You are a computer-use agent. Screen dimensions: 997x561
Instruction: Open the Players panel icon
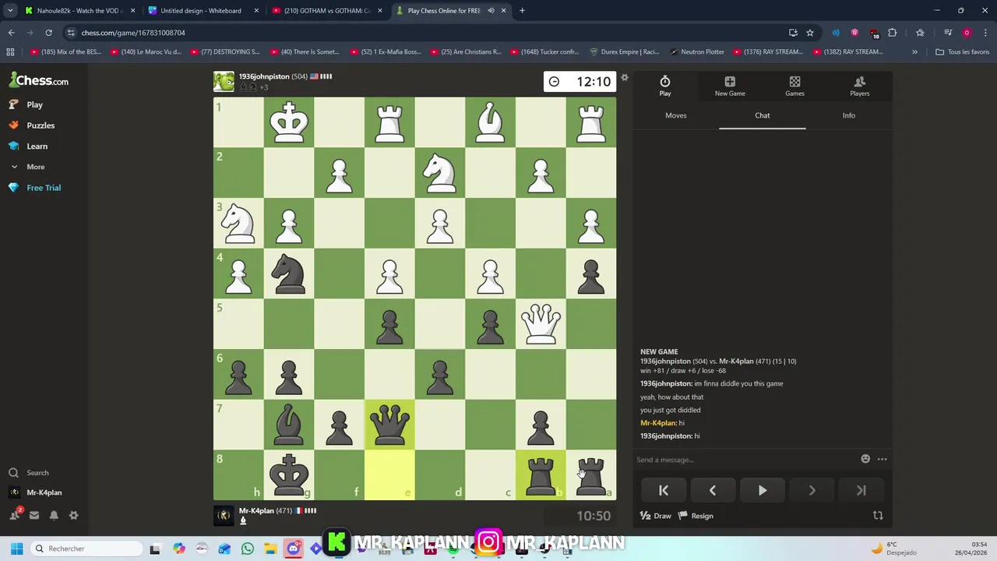pos(859,86)
